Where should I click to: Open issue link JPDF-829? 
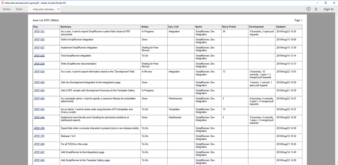pyautogui.click(x=39, y=63)
